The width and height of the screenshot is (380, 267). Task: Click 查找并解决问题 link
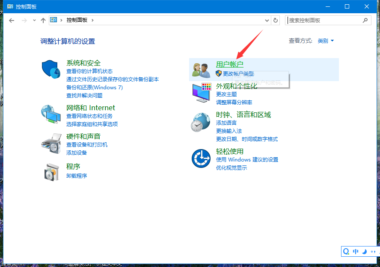84,96
